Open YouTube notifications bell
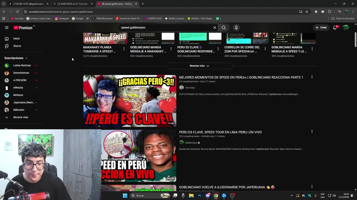The height and width of the screenshot is (200, 357). pyautogui.click(x=335, y=27)
